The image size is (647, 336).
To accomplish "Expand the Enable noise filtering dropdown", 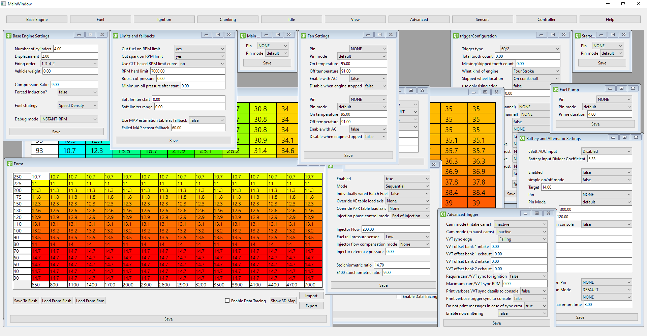I will coord(523,313).
